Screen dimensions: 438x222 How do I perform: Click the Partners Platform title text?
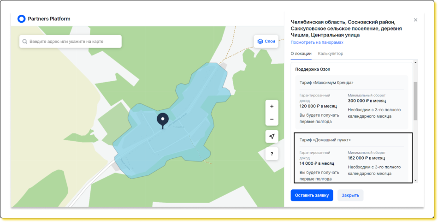tap(49, 19)
